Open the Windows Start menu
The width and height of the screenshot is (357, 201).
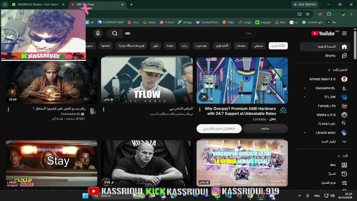(x=85, y=196)
